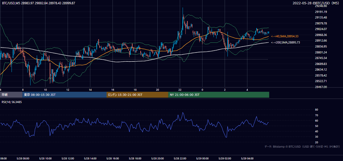Click the 早朝 session bar

tap(11, 95)
